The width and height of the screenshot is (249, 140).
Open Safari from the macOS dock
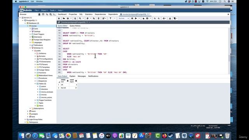coord(35,136)
